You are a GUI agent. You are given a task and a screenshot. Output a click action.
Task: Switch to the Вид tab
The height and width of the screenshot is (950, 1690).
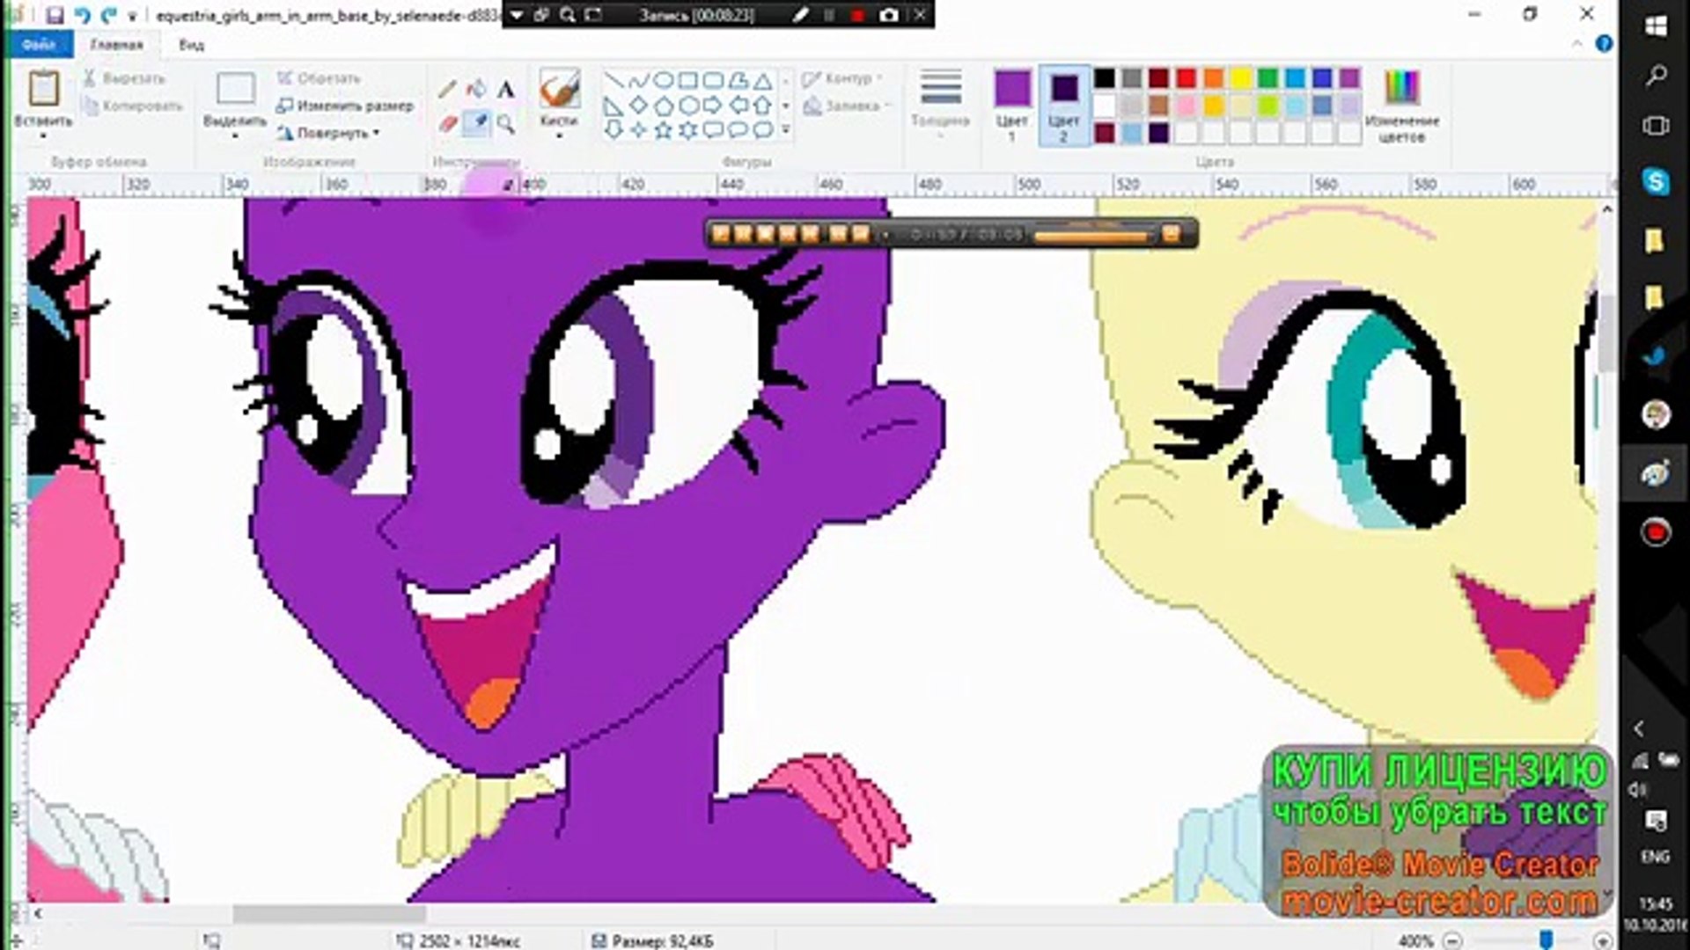tap(190, 45)
